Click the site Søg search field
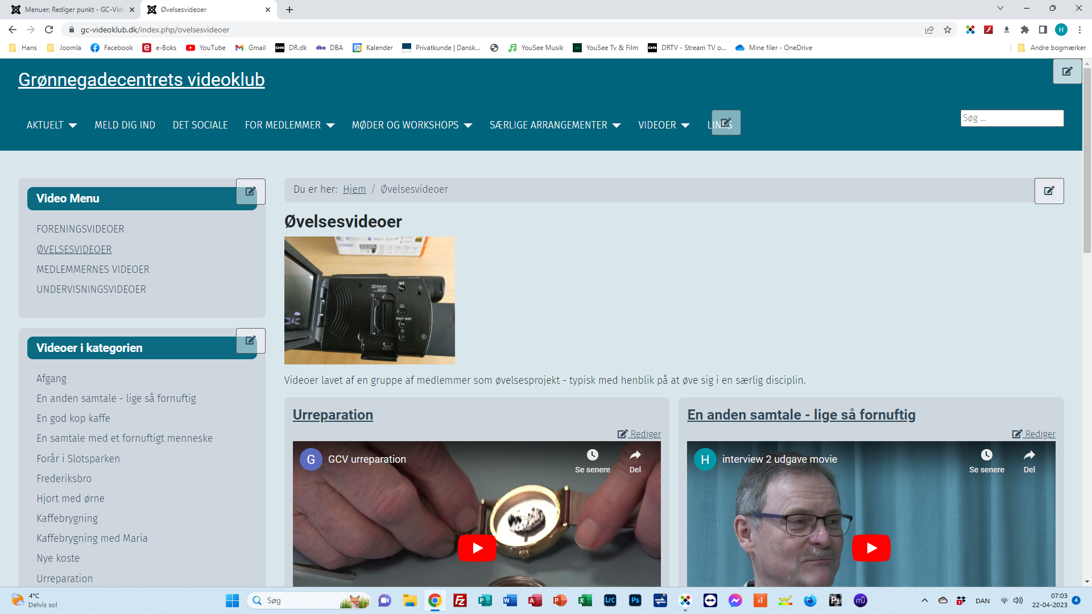This screenshot has width=1092, height=614. coord(1012,118)
